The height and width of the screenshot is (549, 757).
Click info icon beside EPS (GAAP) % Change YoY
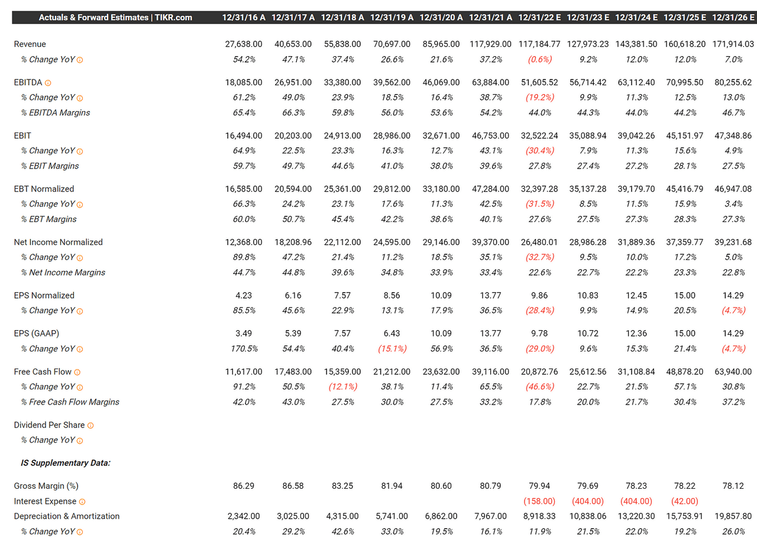coord(80,350)
